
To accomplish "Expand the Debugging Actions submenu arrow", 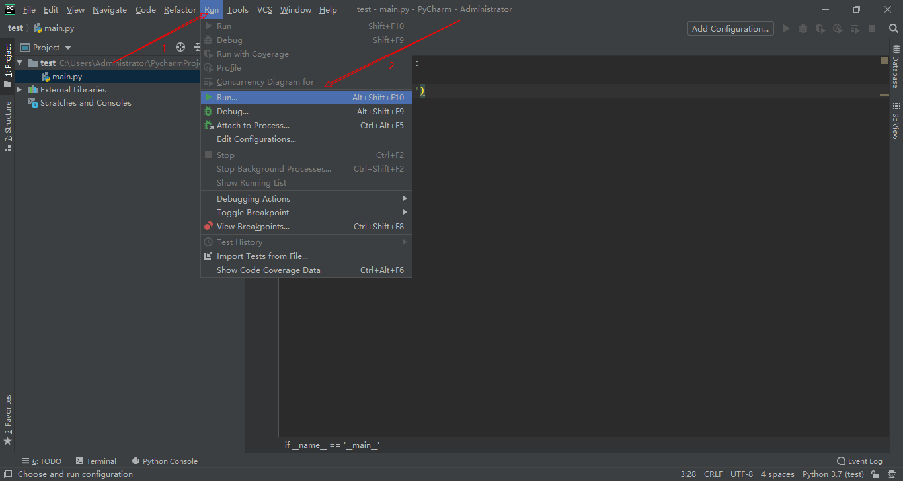I will [405, 198].
